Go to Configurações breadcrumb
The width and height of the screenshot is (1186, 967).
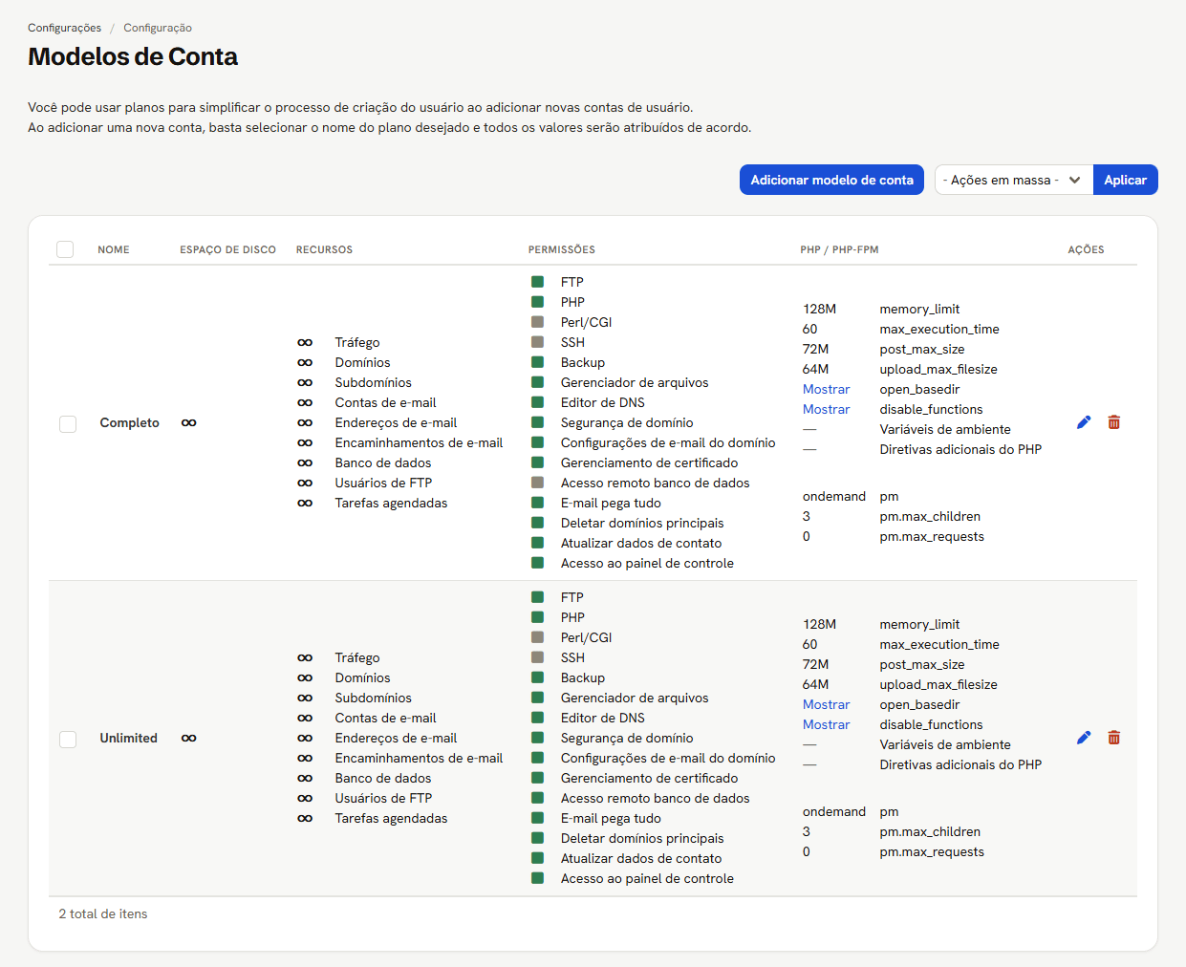(x=64, y=28)
